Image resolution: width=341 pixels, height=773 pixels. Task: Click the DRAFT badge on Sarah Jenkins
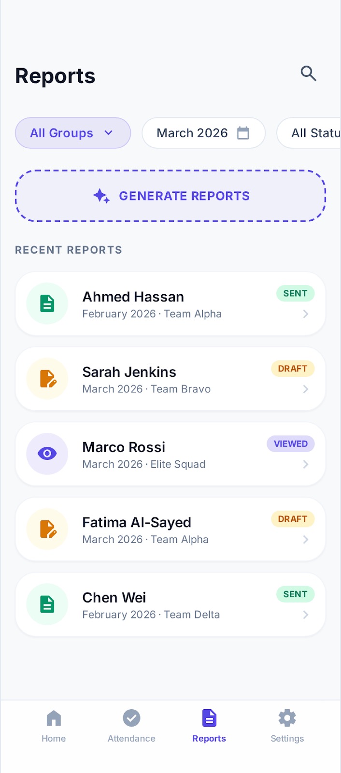click(x=293, y=369)
